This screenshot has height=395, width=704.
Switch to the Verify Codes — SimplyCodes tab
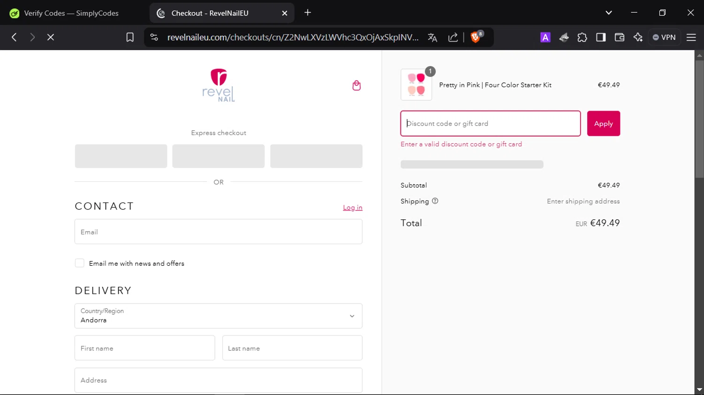coord(71,13)
